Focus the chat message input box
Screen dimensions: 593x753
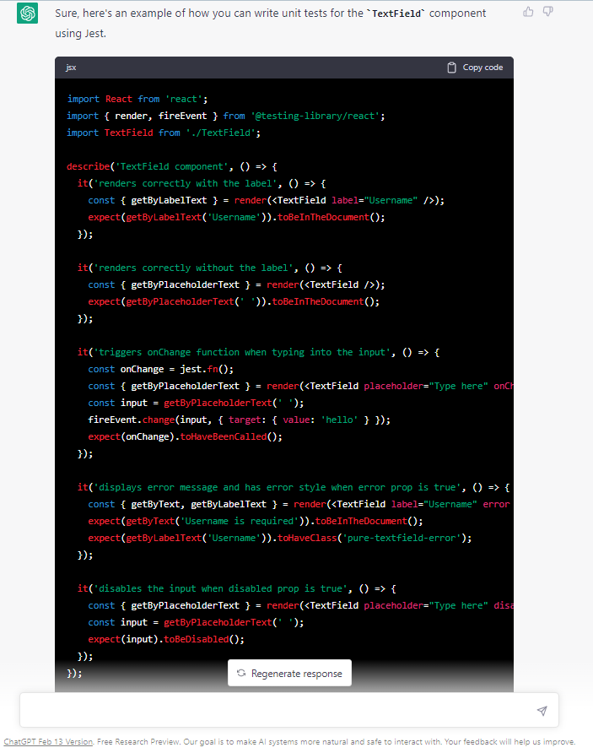pos(278,711)
